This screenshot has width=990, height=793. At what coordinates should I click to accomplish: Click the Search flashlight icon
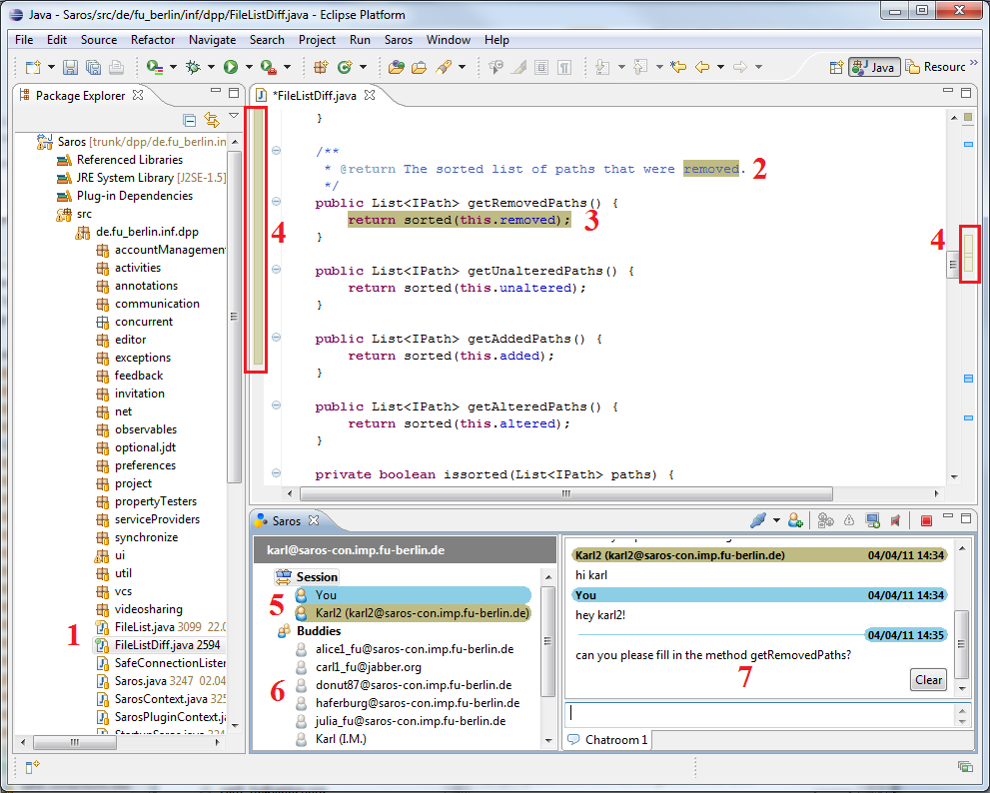click(444, 67)
